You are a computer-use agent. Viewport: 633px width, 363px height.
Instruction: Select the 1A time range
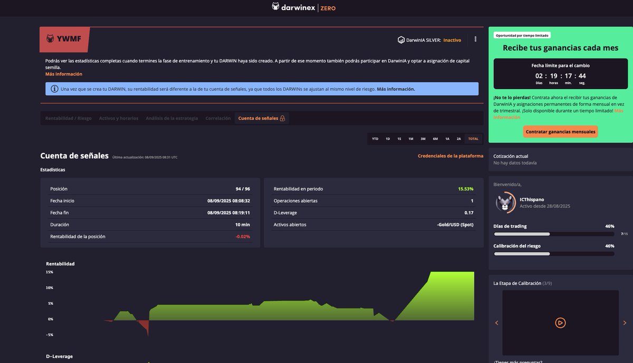point(447,139)
